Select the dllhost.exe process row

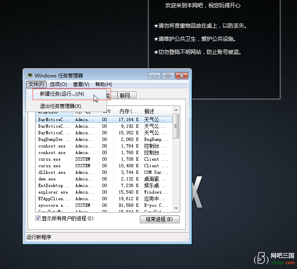(104, 172)
